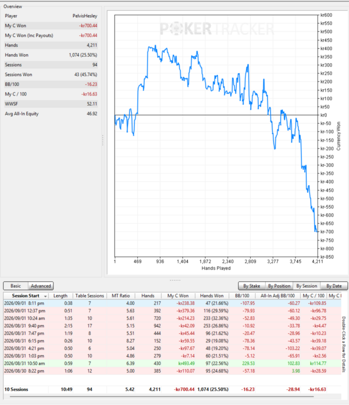This screenshot has width=349, height=405.
Task: Select the By Stake report
Action: tap(252, 286)
